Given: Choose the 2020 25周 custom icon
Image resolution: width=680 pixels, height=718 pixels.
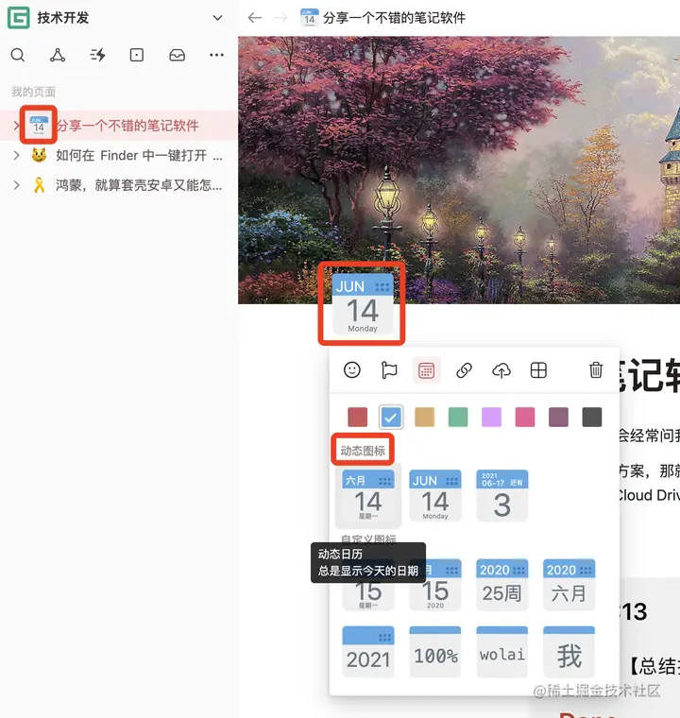Looking at the screenshot, I should 502,585.
